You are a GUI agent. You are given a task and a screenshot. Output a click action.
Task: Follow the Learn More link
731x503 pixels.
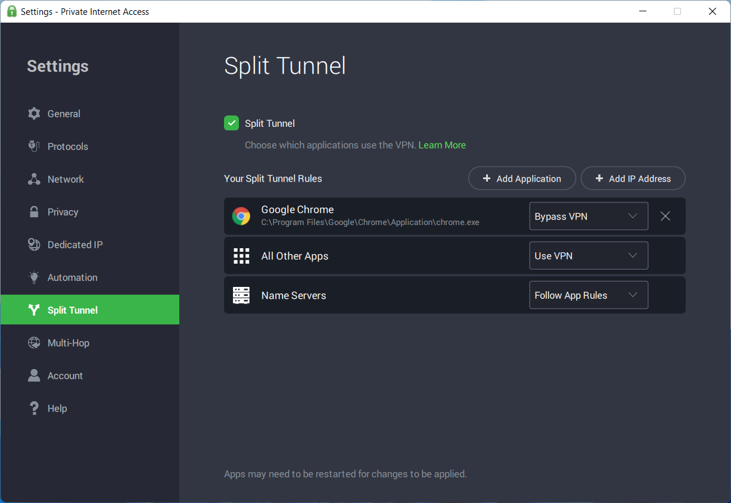pyautogui.click(x=442, y=145)
